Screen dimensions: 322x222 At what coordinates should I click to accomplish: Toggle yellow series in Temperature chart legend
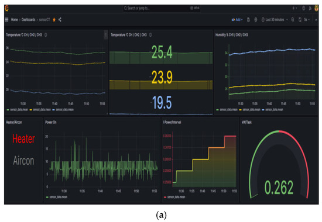(40, 110)
